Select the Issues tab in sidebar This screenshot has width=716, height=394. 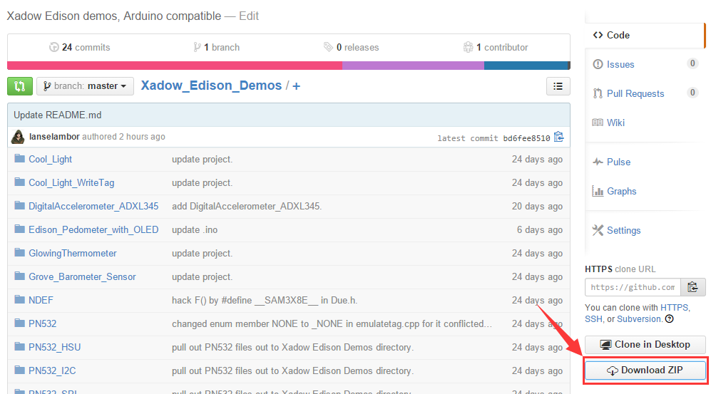pyautogui.click(x=644, y=64)
